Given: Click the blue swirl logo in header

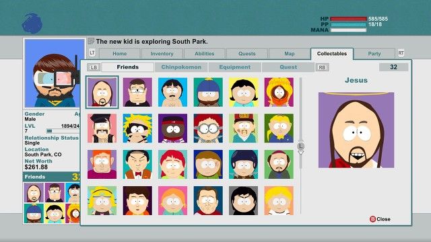Looking at the screenshot, I should (32, 23).
